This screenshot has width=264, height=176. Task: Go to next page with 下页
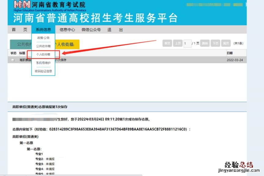point(215,43)
